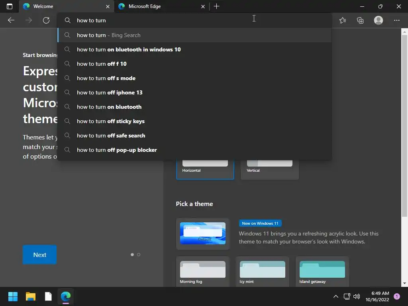This screenshot has width=408, height=306.
Task: Open the Windows Start menu
Action: 13,296
